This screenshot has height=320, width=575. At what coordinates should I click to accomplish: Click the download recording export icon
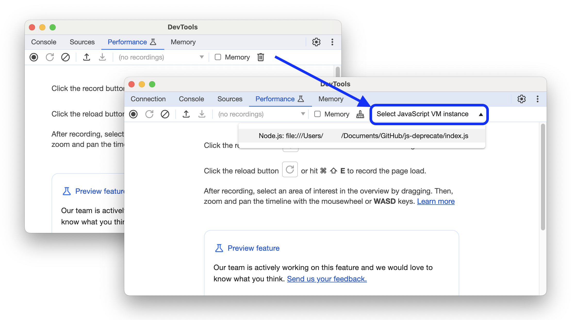click(201, 114)
